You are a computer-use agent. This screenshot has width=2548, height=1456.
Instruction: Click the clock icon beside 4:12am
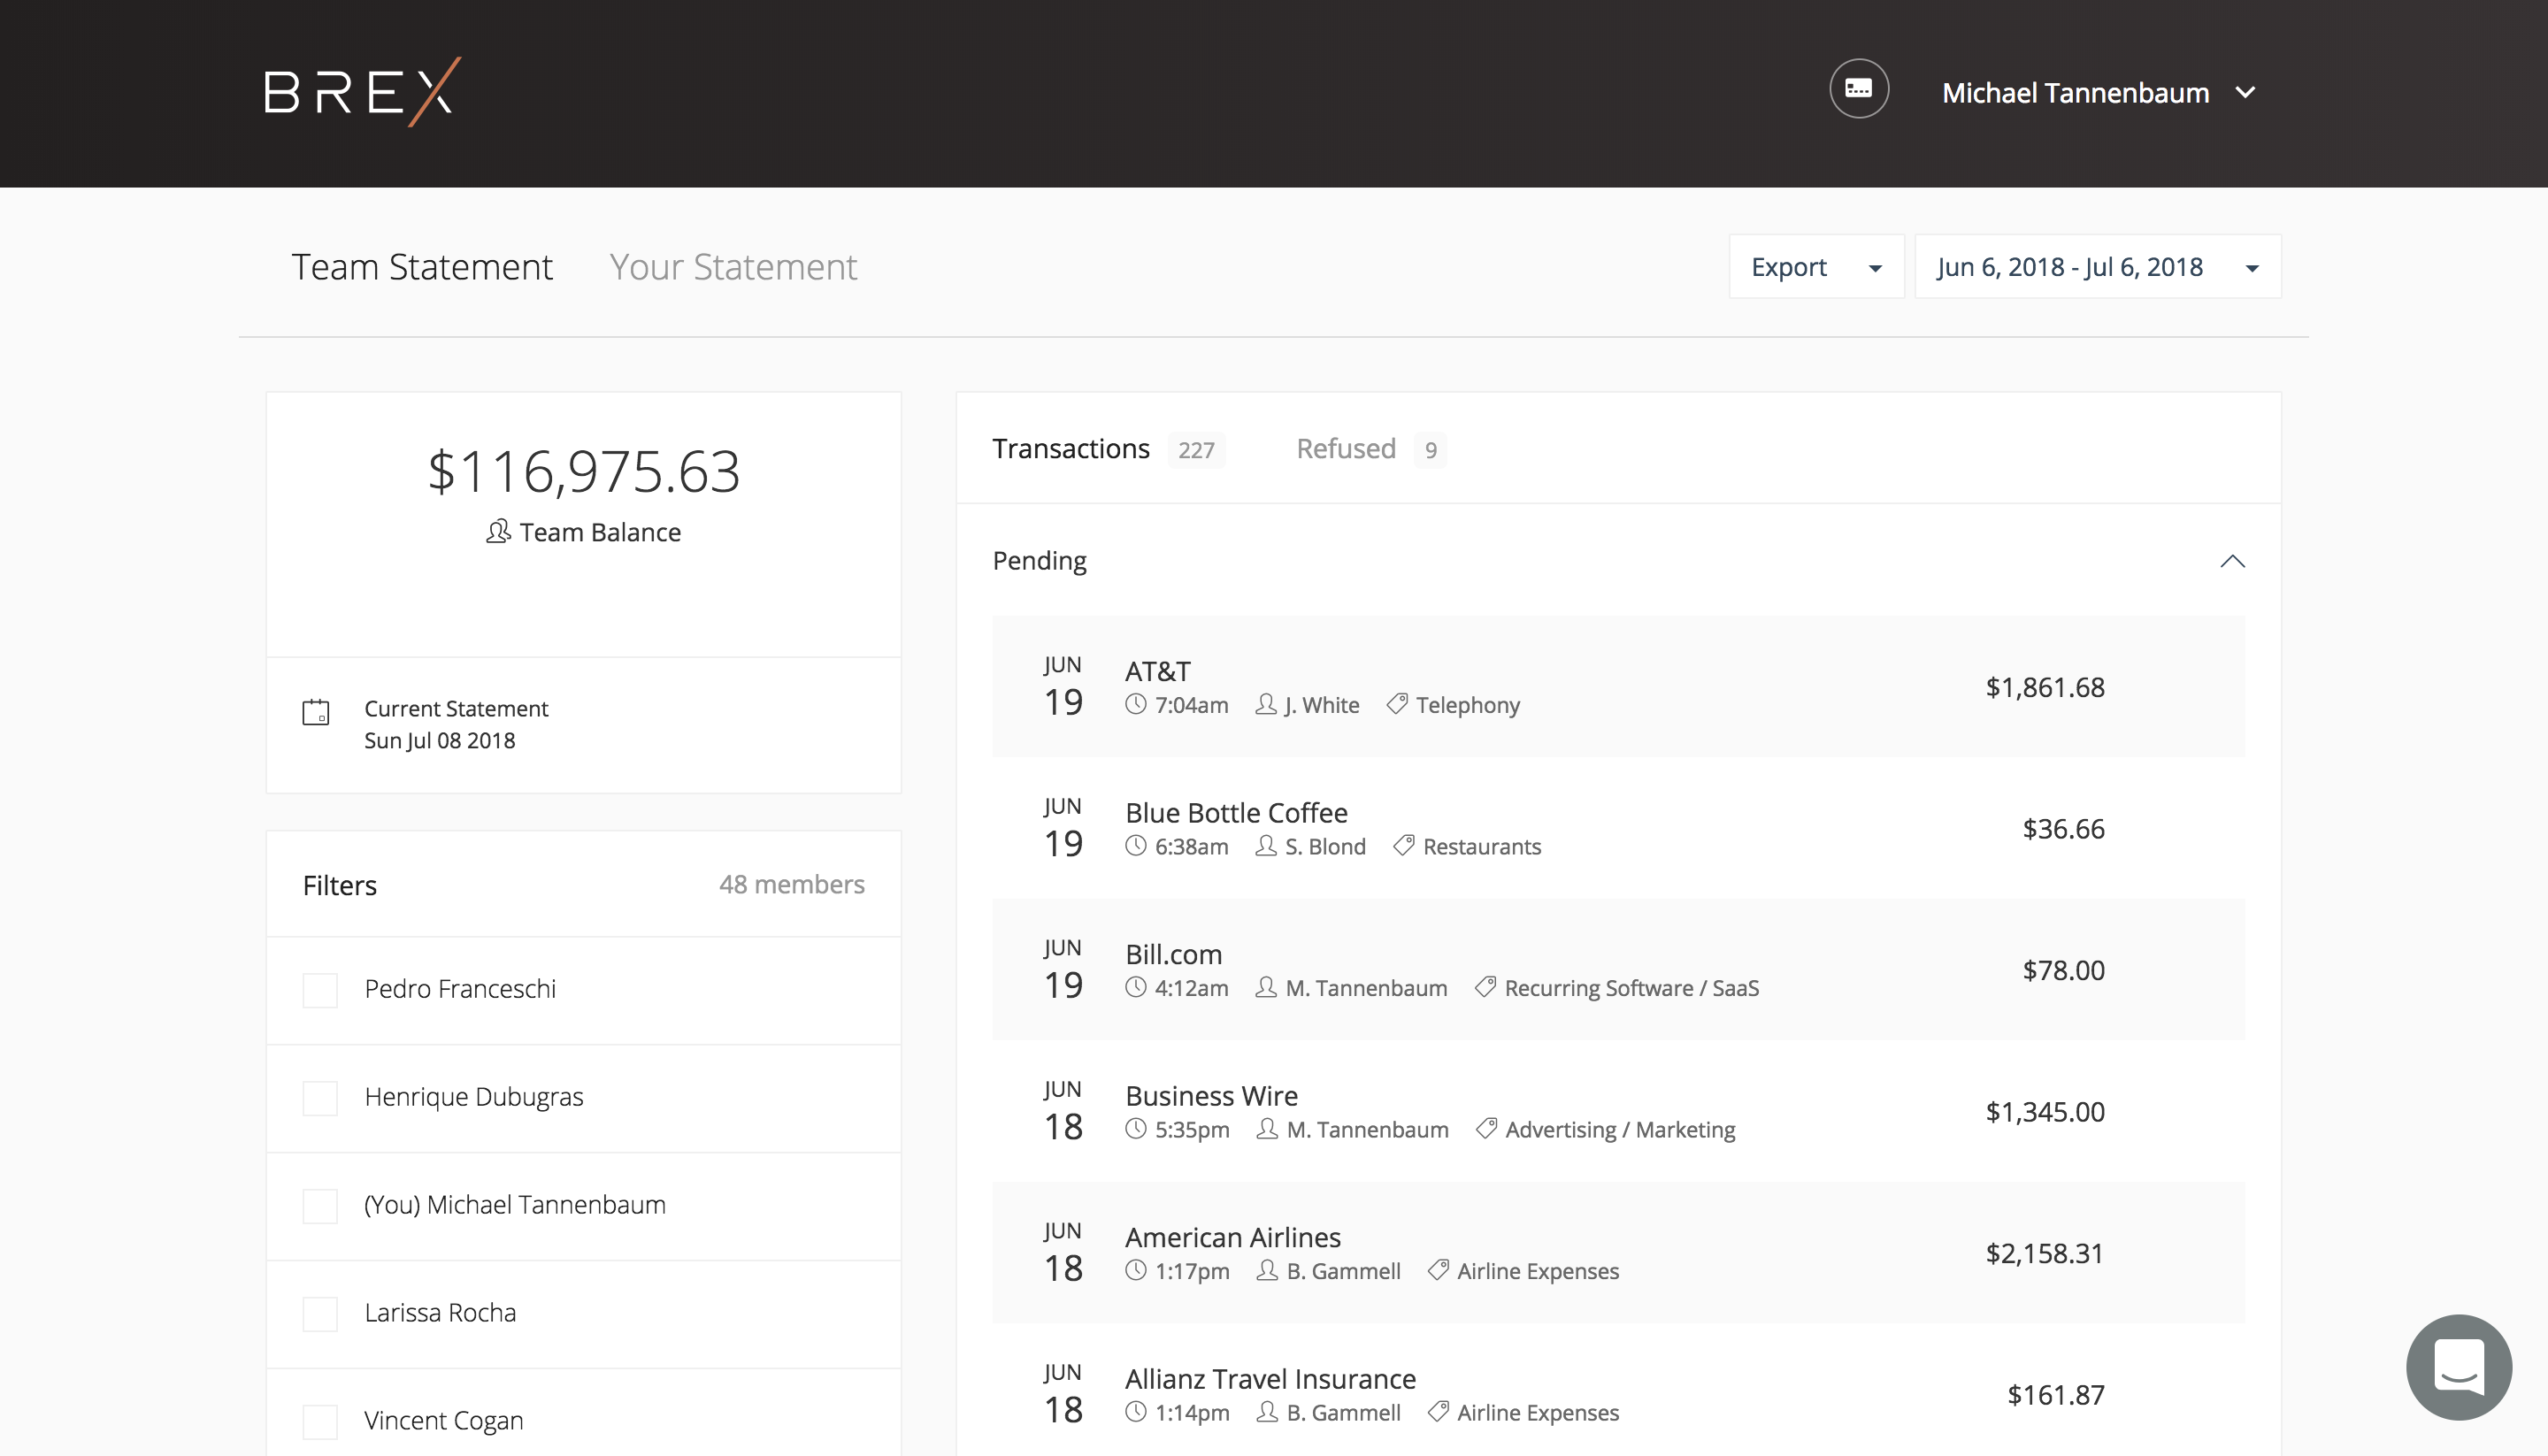click(x=1135, y=988)
